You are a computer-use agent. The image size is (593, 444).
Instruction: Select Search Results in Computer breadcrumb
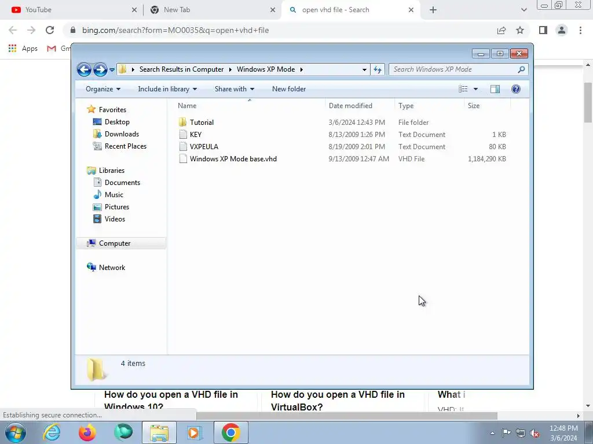pos(181,69)
